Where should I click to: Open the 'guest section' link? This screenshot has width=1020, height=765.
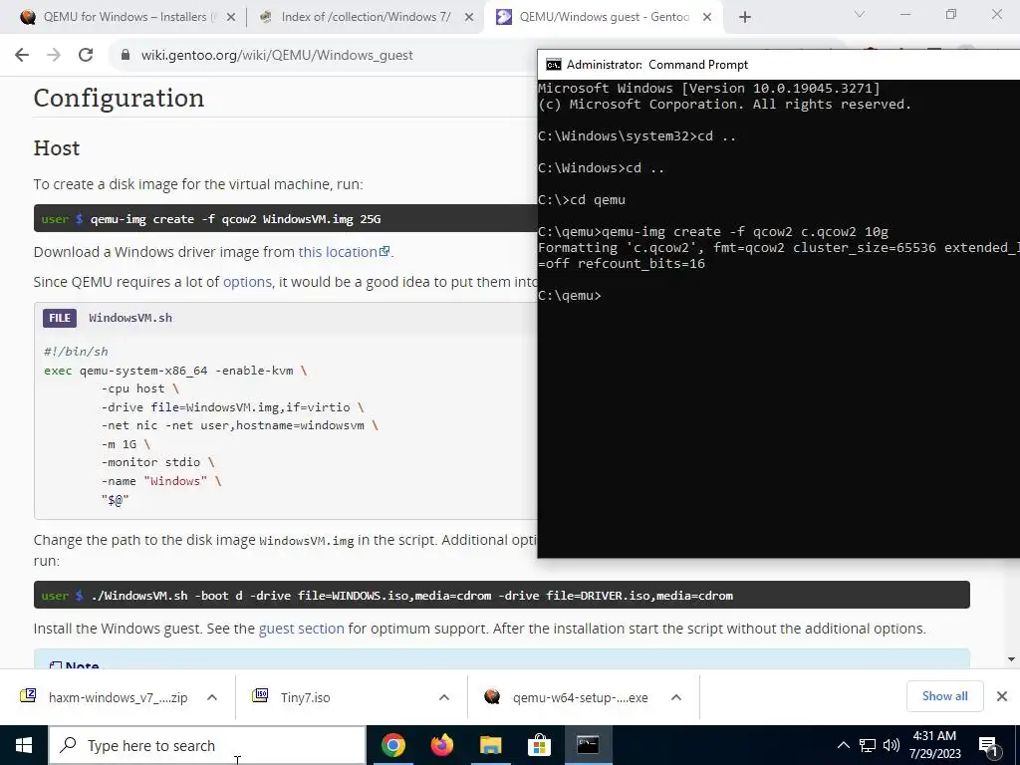pos(301,629)
